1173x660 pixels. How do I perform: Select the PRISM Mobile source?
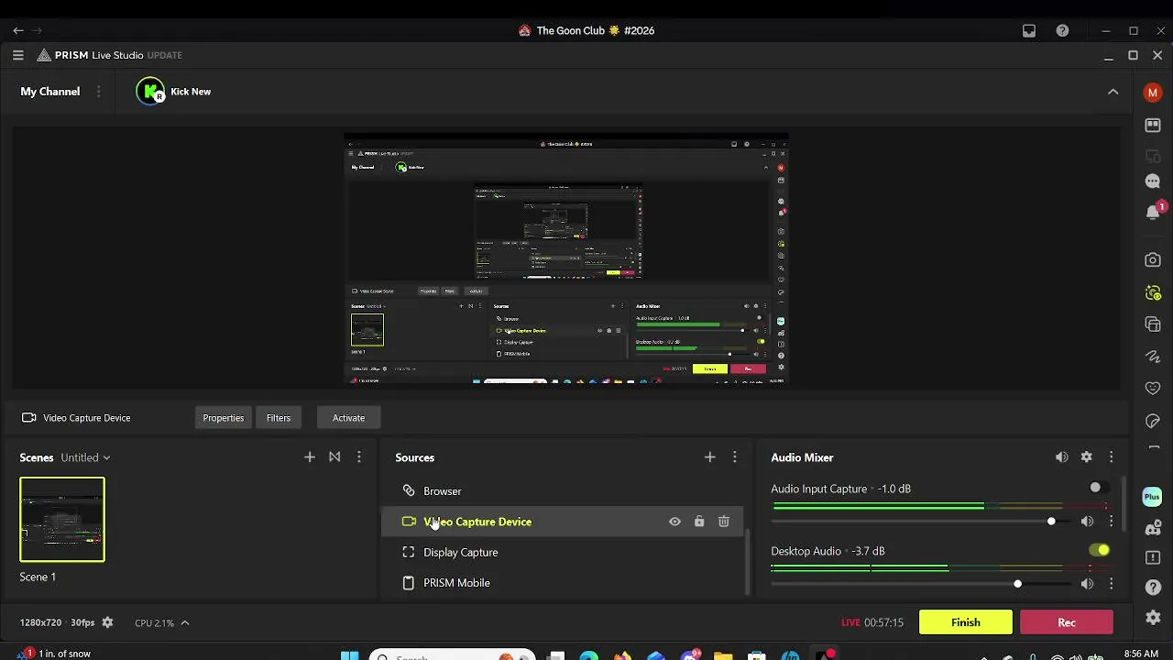click(x=563, y=583)
